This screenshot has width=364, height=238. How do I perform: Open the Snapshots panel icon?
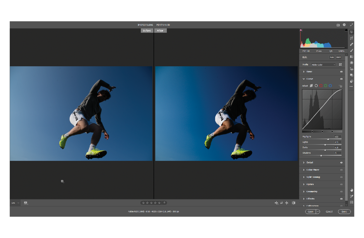(x=351, y=75)
